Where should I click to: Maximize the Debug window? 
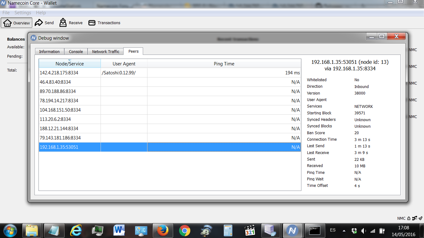pyautogui.click(x=382, y=36)
